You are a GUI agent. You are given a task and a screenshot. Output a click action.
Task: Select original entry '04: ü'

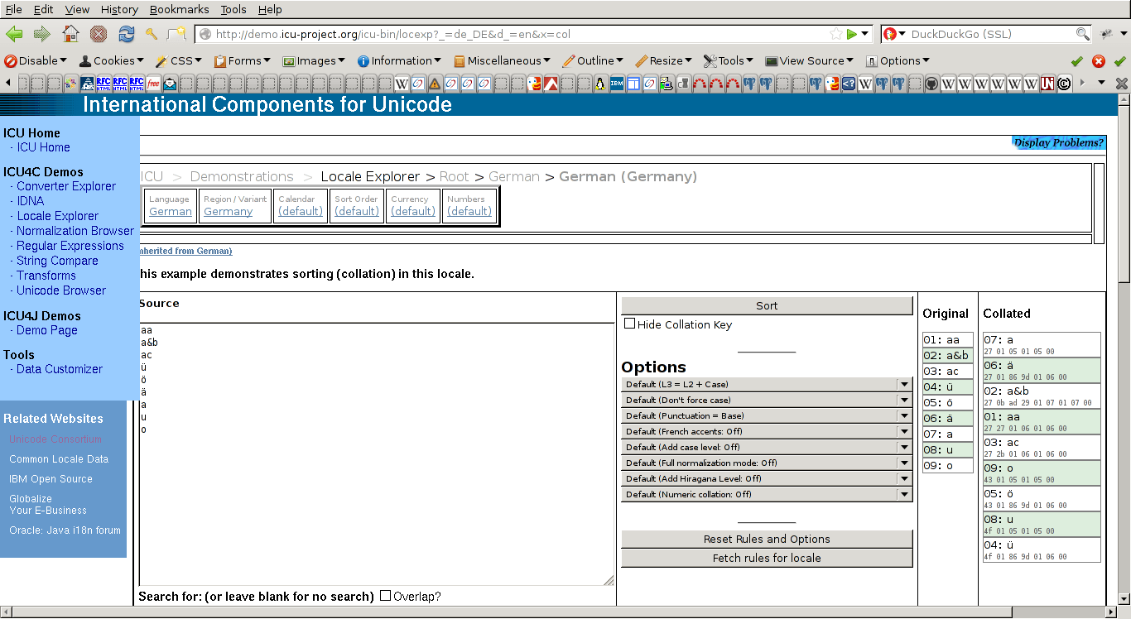(948, 386)
